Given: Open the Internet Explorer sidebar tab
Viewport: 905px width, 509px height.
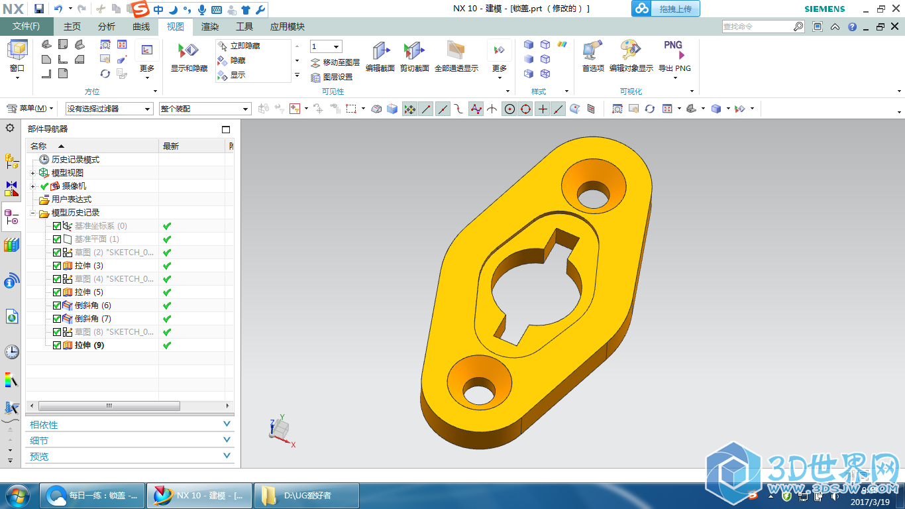Looking at the screenshot, I should [x=11, y=317].
